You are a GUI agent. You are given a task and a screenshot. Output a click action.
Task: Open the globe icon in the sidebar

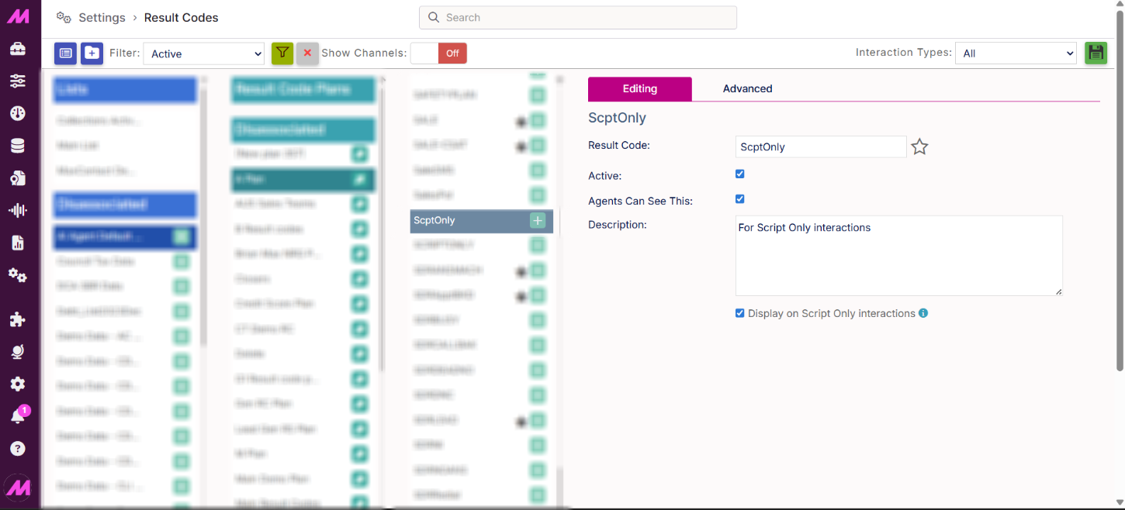tap(18, 352)
